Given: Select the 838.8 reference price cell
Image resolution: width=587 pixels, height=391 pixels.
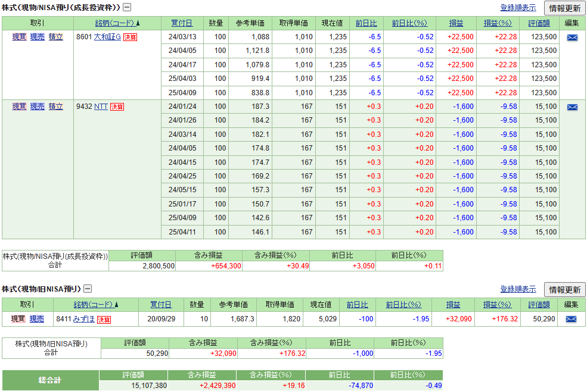Looking at the screenshot, I should pyautogui.click(x=250, y=92).
